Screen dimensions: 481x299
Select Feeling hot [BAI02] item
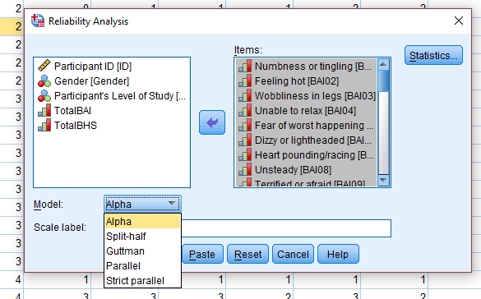pos(306,80)
